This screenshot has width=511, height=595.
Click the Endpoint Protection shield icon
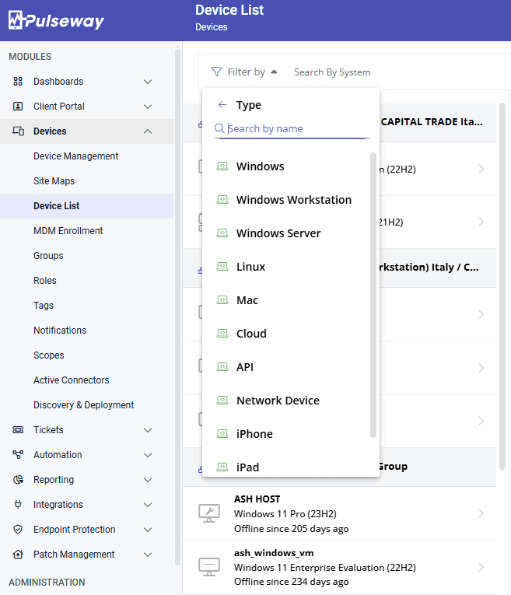18,530
